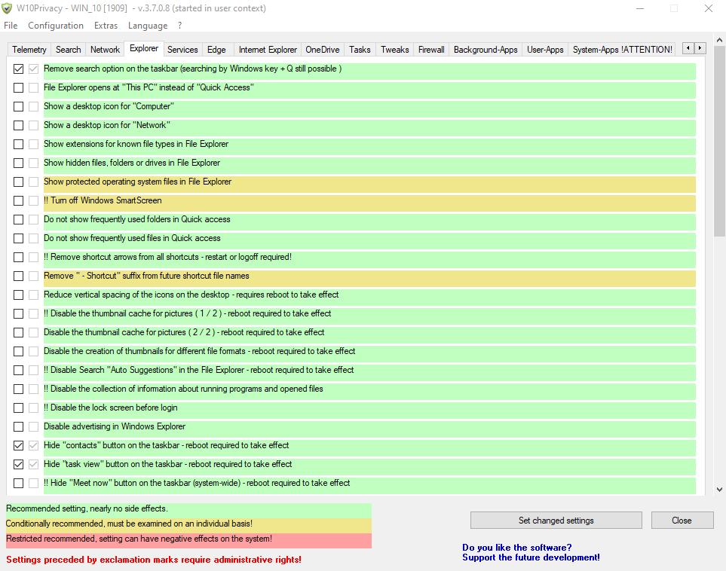This screenshot has height=571, width=726.
Task: Click the scrollbar down arrow
Action: (x=719, y=489)
